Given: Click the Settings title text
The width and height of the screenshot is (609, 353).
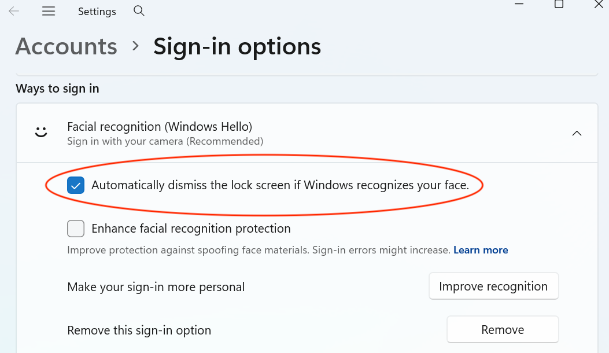Looking at the screenshot, I should point(97,12).
